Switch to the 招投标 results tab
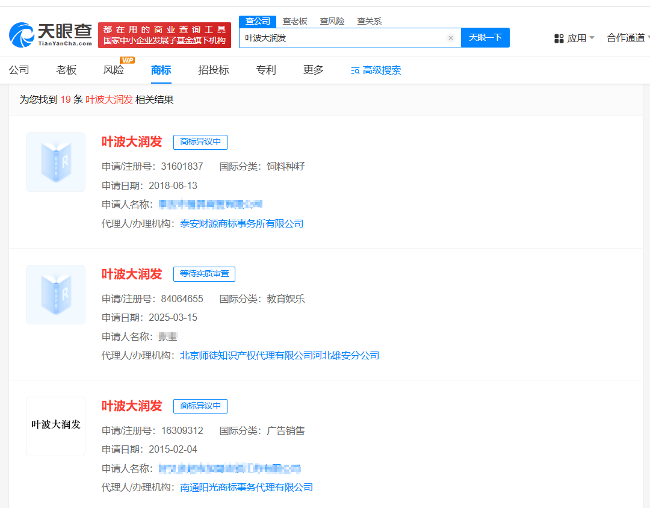This screenshot has height=508, width=650. coord(214,70)
